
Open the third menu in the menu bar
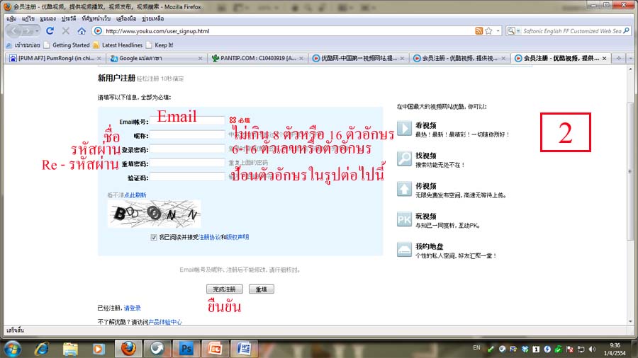click(x=47, y=18)
